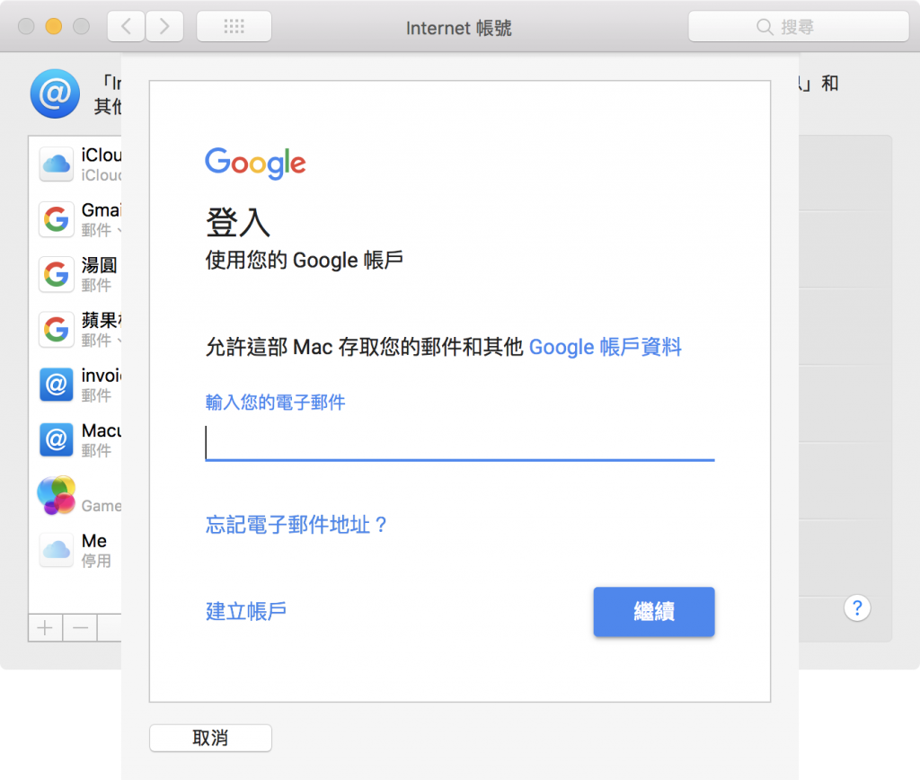This screenshot has height=780, width=920.
Task: Open the Google 帳戶資料 link
Action: [x=605, y=347]
